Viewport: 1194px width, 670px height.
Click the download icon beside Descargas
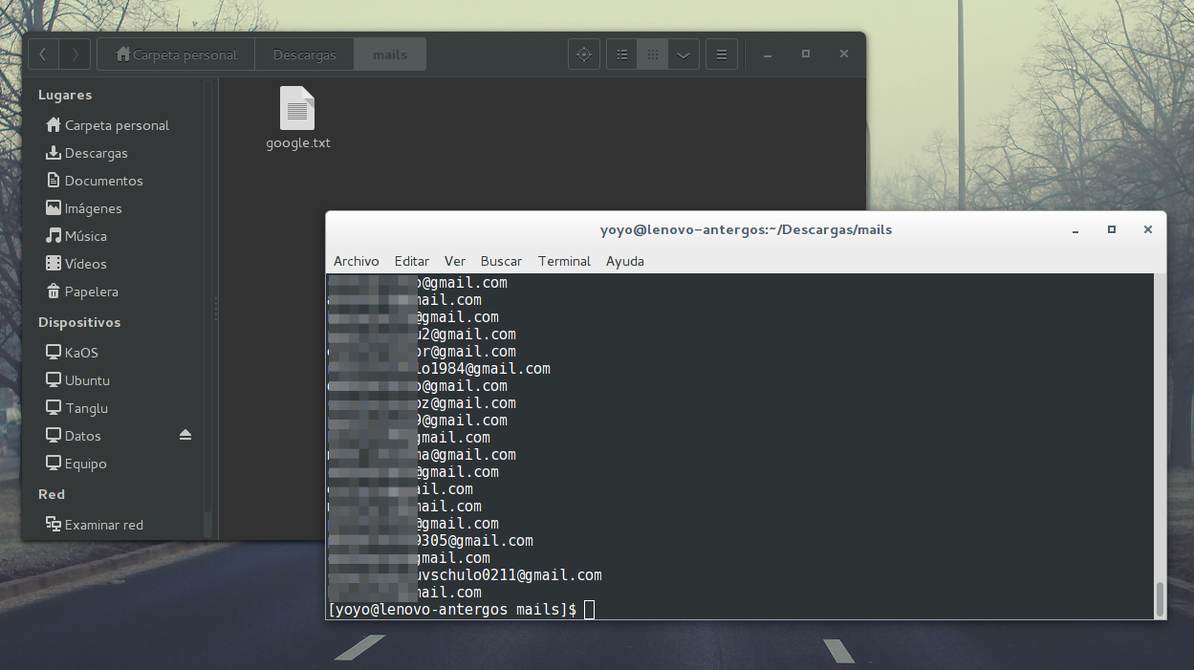[x=54, y=152]
